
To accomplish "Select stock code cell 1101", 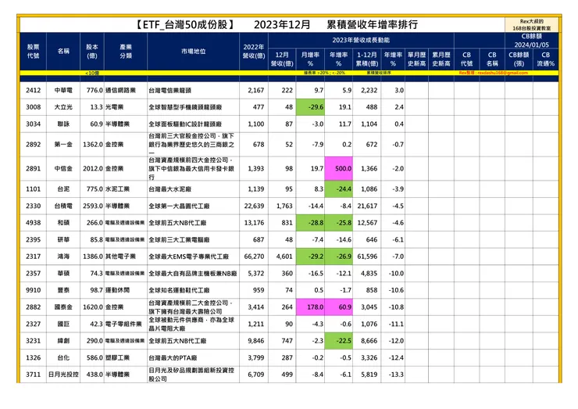I will pyautogui.click(x=33, y=189).
